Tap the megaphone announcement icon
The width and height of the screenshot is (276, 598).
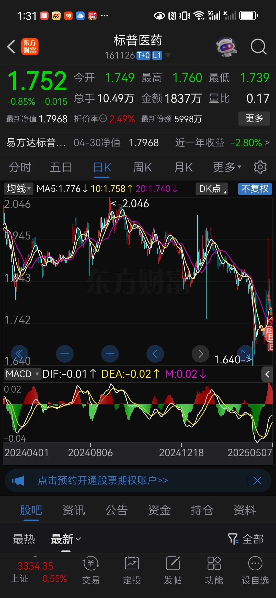point(18,481)
